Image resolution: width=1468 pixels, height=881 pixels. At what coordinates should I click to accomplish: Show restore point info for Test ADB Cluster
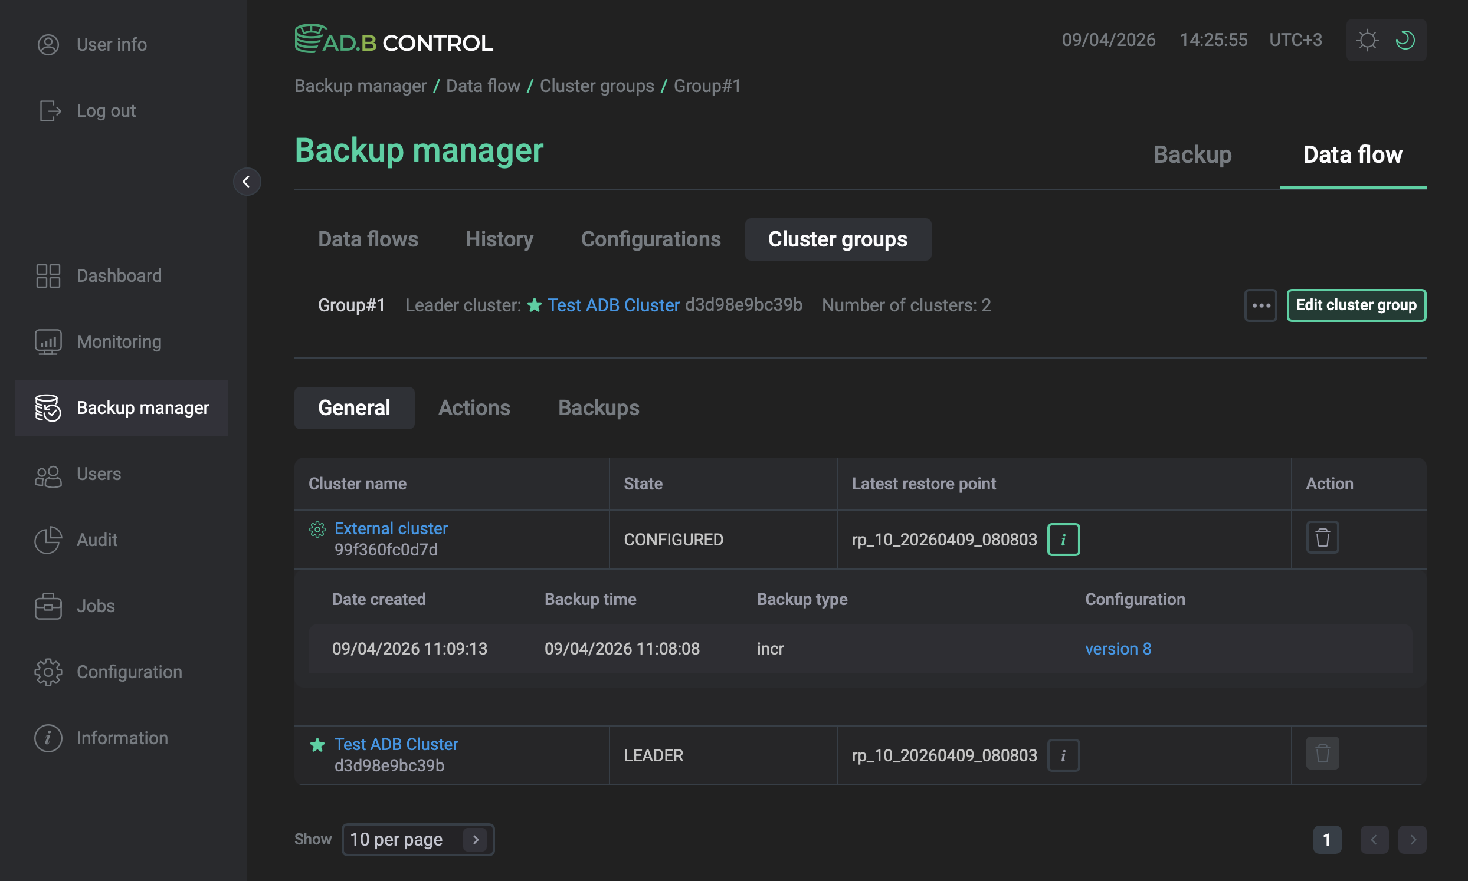pos(1063,755)
